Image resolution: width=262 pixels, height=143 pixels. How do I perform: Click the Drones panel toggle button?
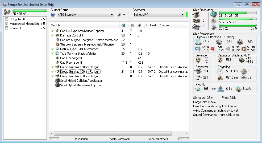54,139
